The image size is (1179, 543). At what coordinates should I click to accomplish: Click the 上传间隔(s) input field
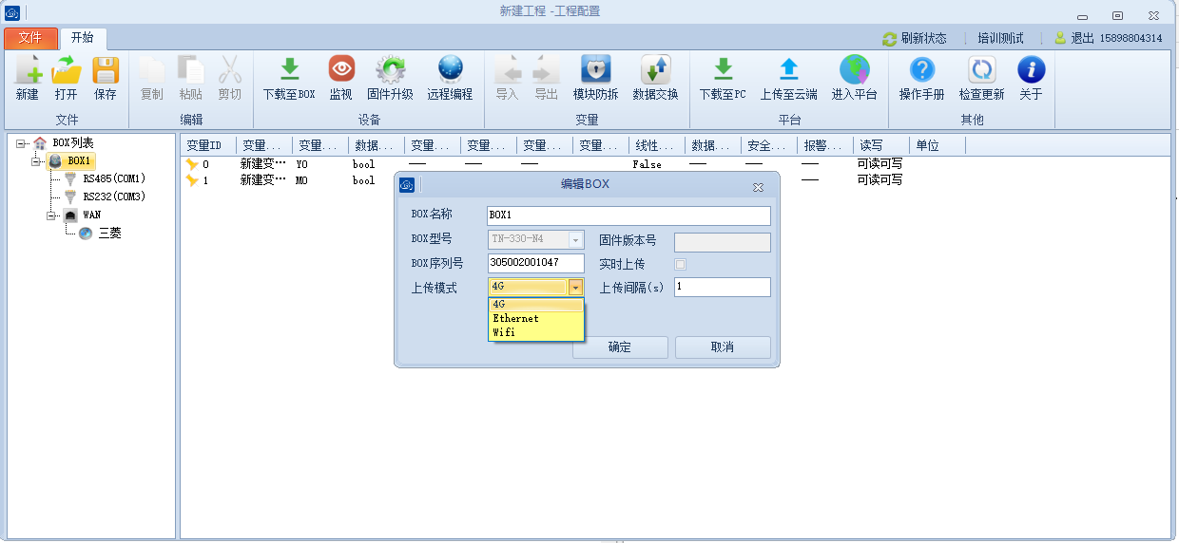[x=723, y=287]
